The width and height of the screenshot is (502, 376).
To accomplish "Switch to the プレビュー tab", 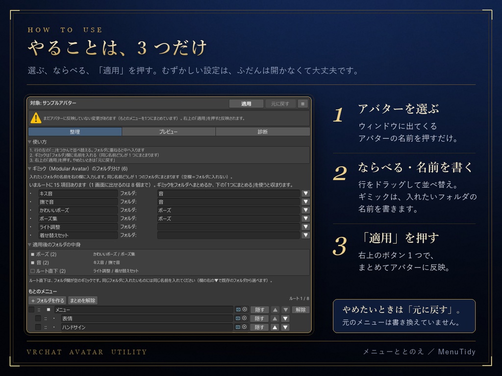I will click(169, 132).
